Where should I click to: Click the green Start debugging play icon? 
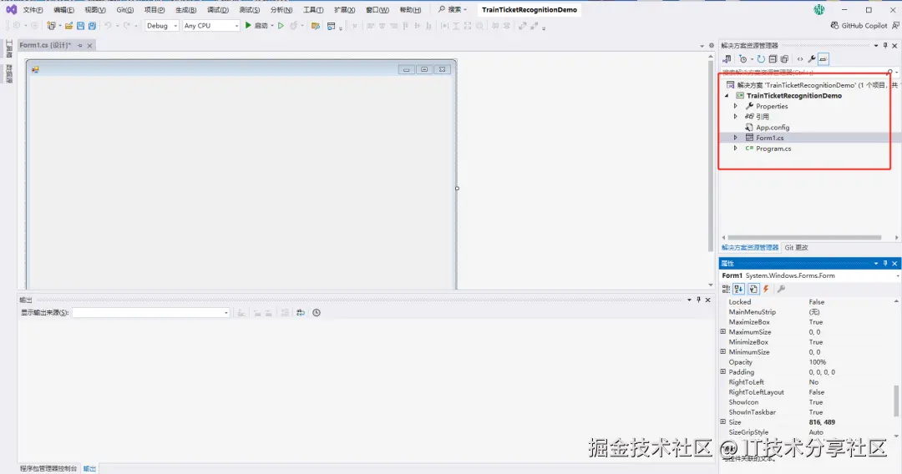pos(248,25)
